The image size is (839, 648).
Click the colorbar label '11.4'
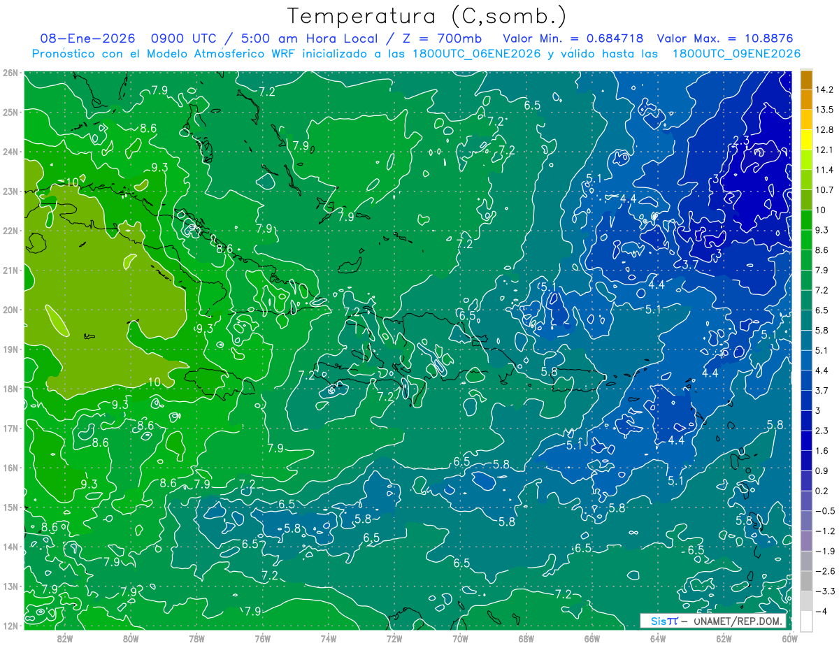pyautogui.click(x=825, y=170)
